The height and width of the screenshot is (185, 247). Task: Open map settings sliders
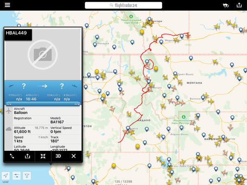tap(16, 176)
